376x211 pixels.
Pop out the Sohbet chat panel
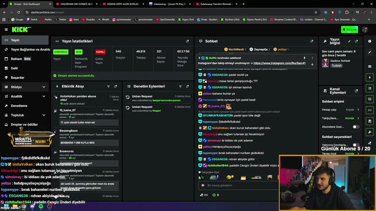point(312,41)
